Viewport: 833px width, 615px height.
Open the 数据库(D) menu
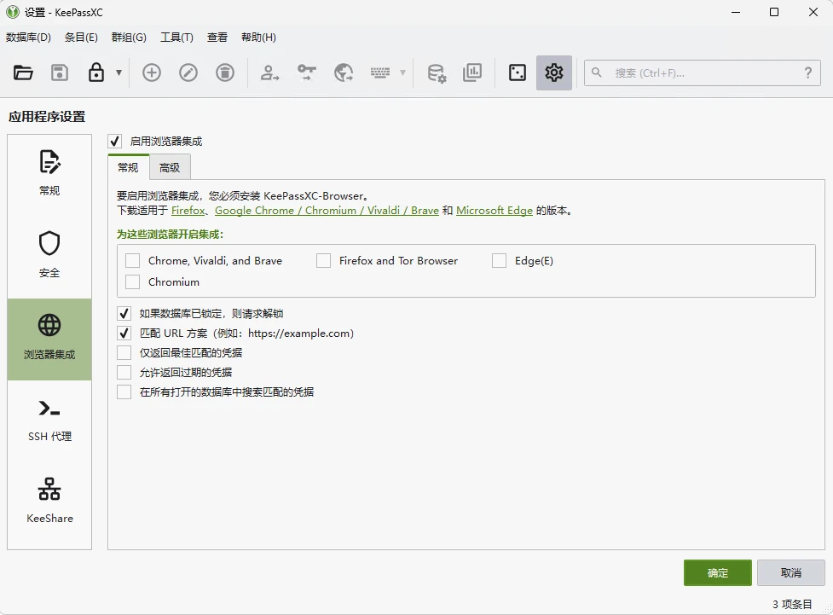(29, 38)
